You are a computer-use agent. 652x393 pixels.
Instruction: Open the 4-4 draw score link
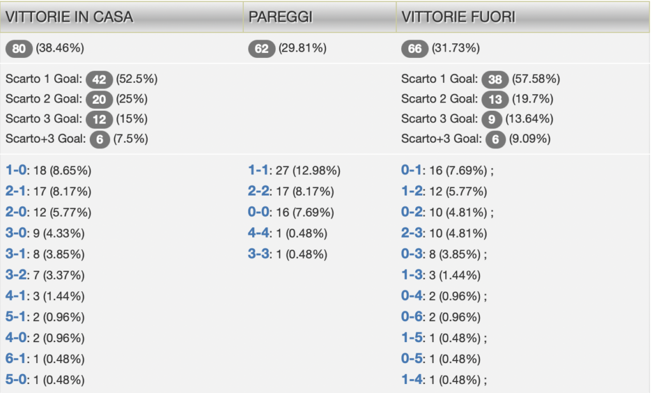258,233
